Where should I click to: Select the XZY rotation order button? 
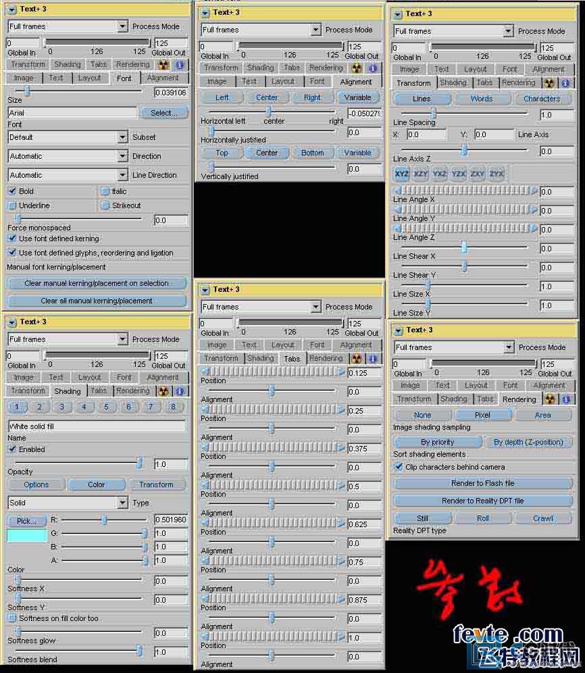421,174
